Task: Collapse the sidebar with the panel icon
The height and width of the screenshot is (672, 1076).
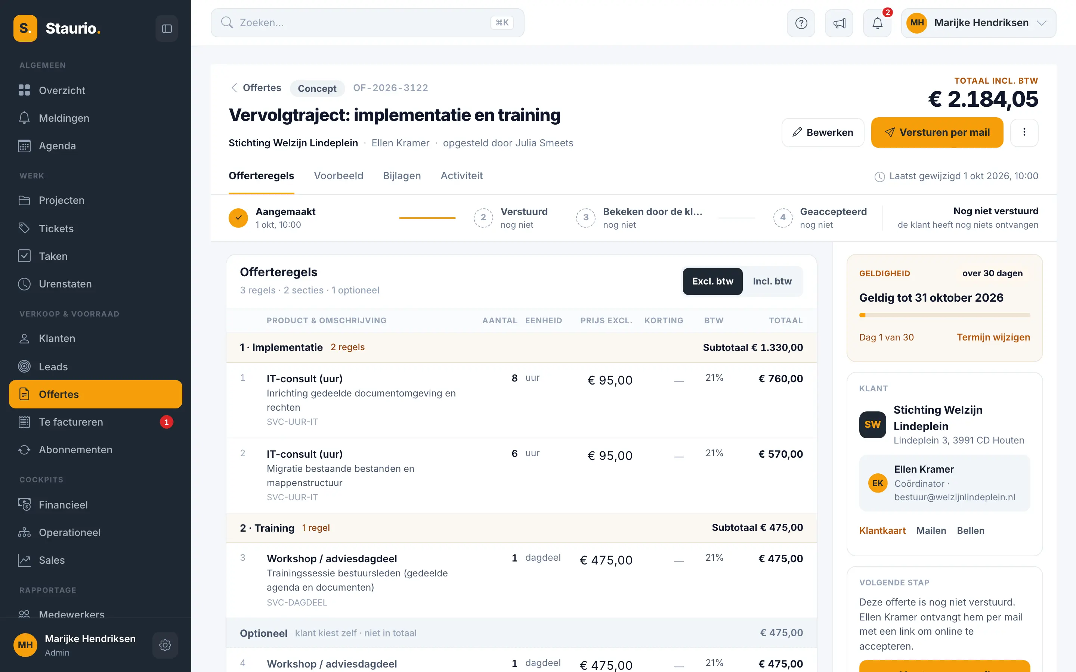Action: click(167, 28)
